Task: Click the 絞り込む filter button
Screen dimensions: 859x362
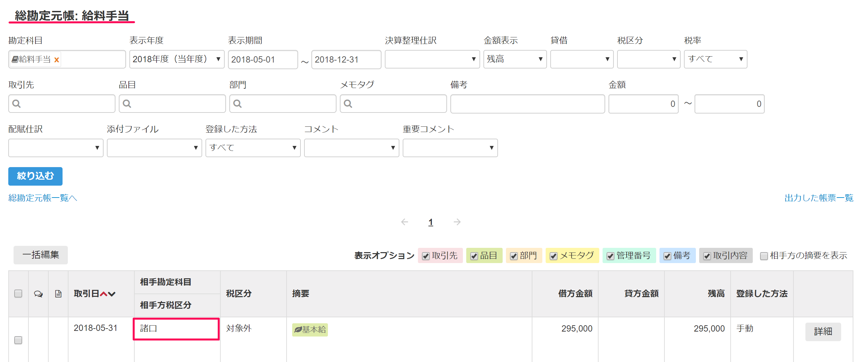Action: pyautogui.click(x=35, y=176)
